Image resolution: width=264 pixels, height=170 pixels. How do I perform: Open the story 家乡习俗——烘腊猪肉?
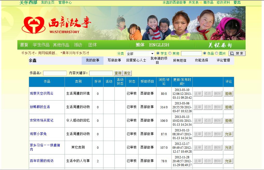[x=45, y=147]
